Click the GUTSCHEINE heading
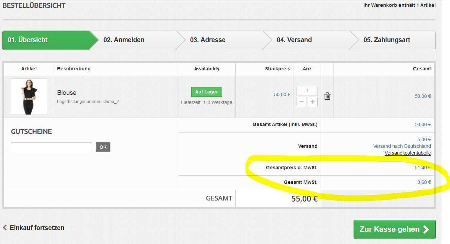450x244 pixels. coord(31,132)
